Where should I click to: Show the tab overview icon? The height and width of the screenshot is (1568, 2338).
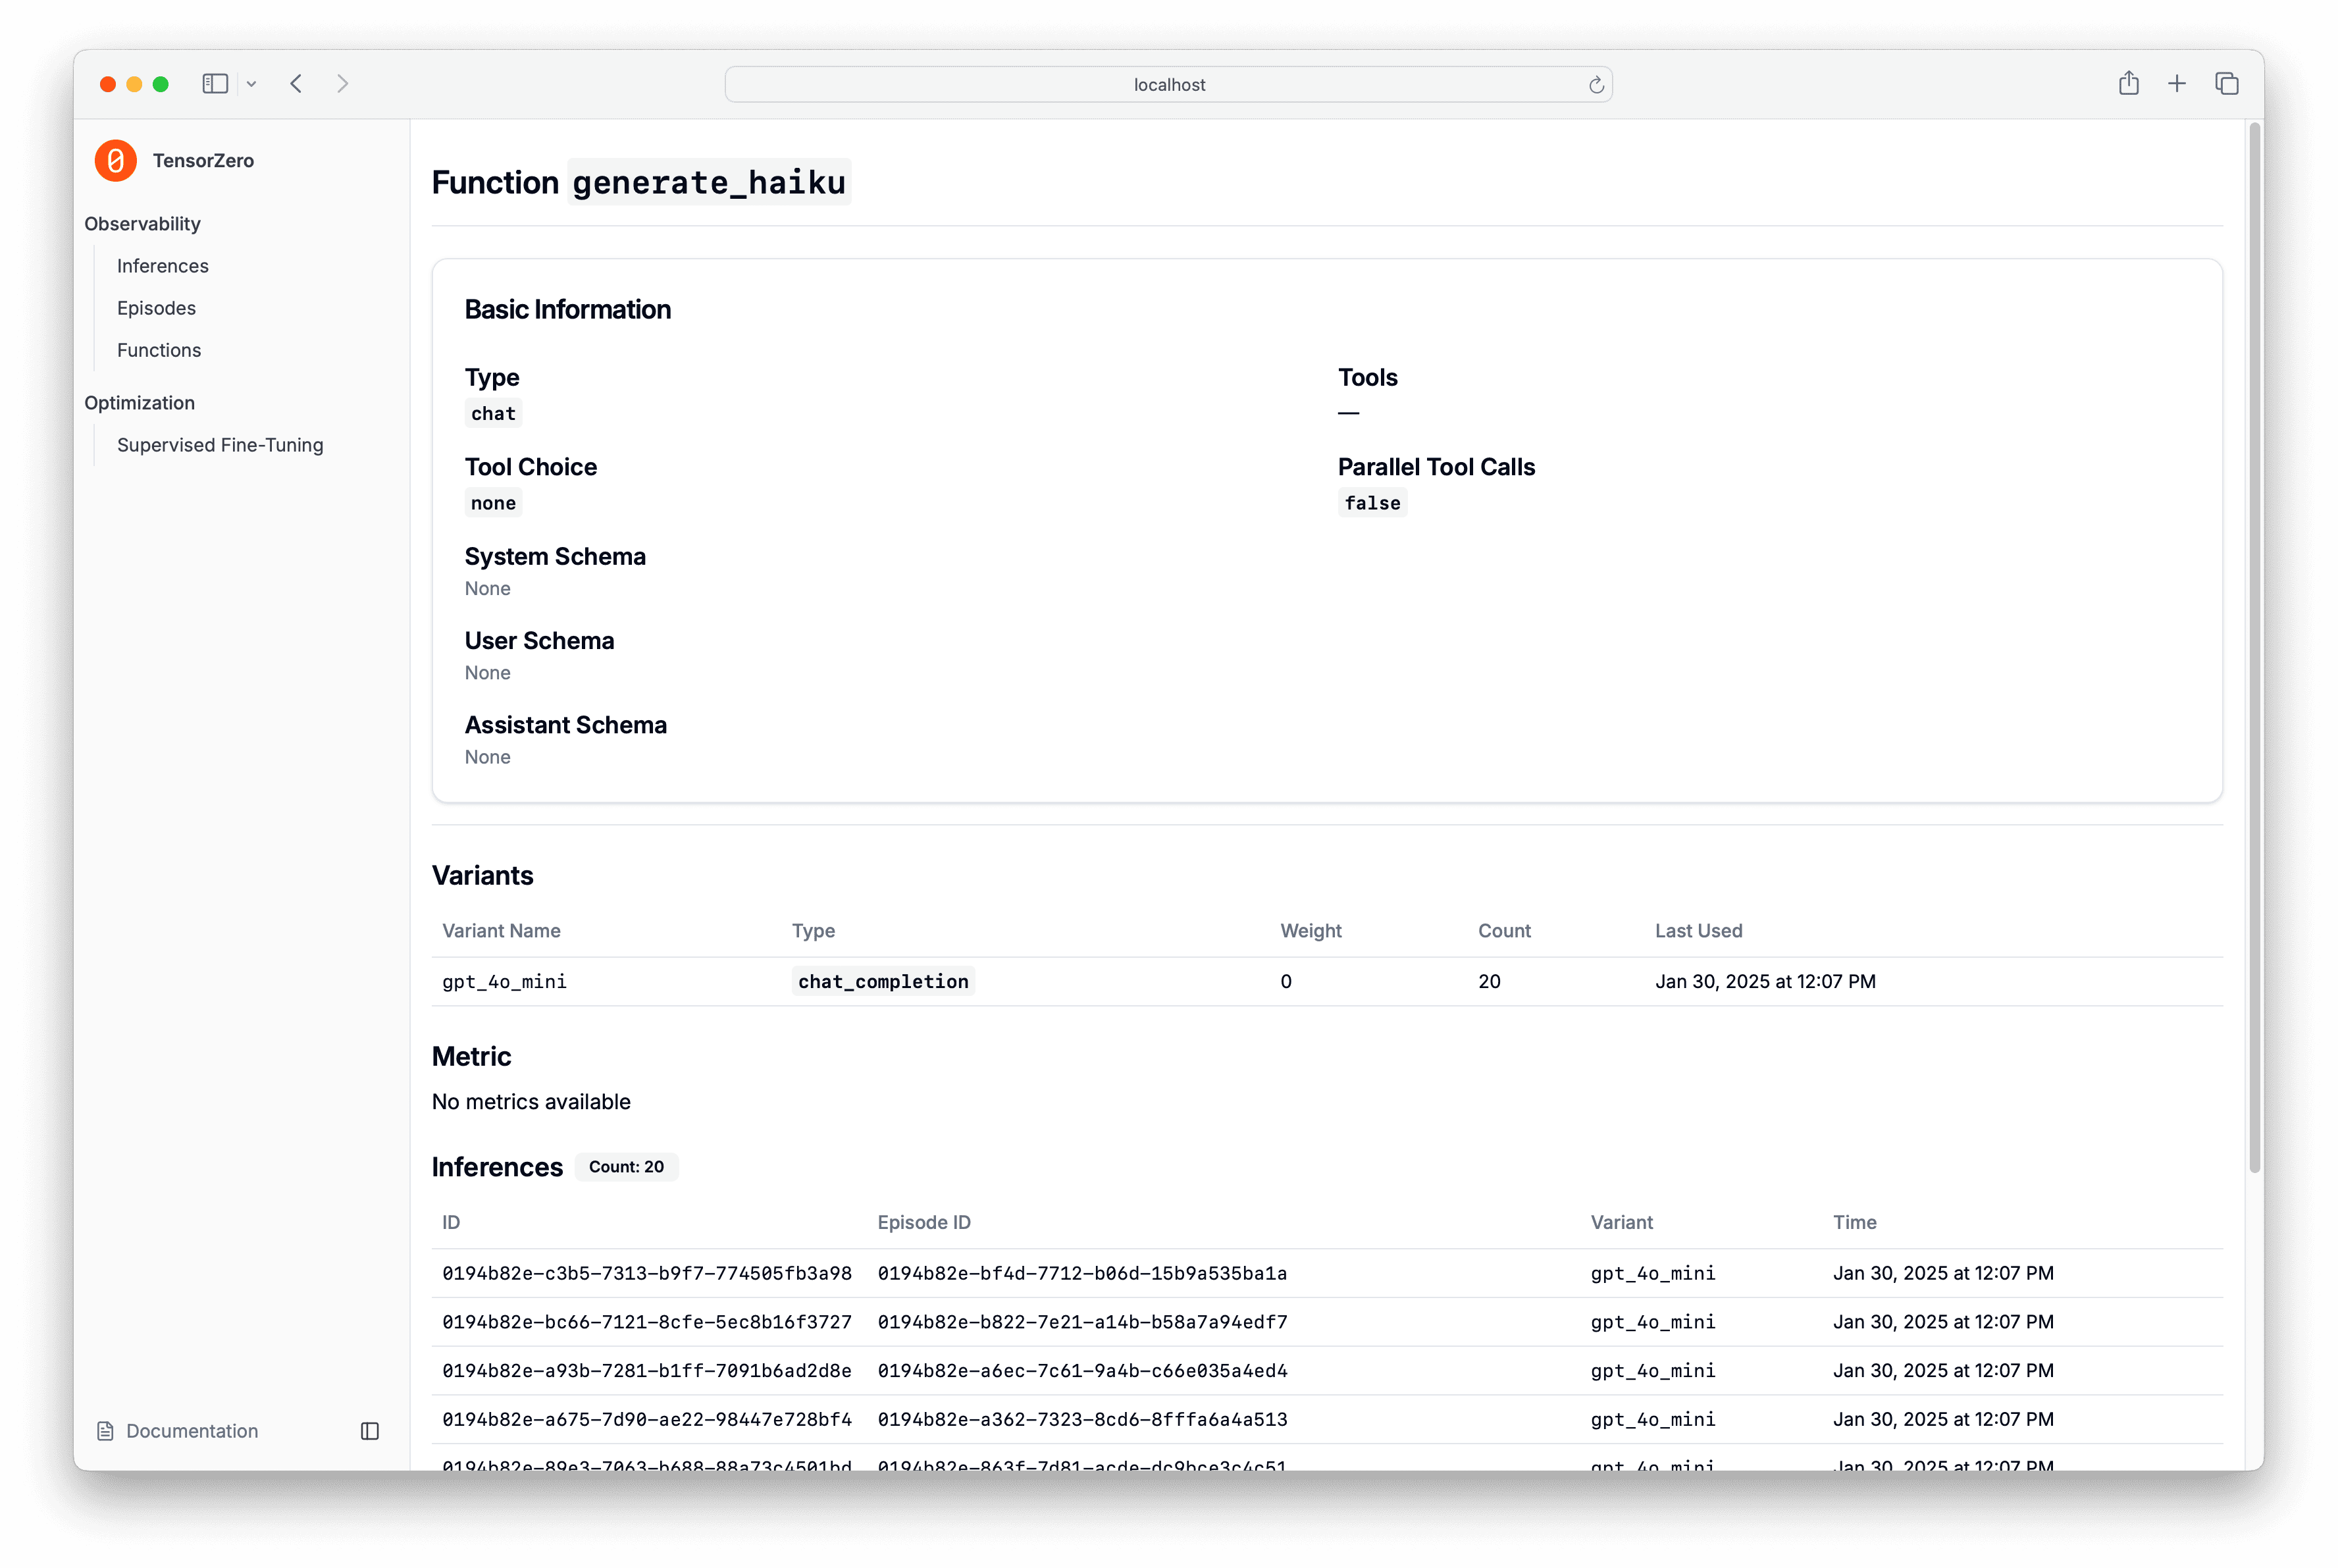click(x=2226, y=84)
